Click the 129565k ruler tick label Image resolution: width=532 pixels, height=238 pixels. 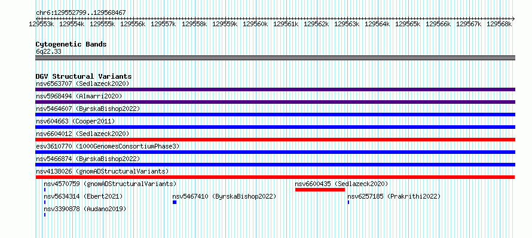click(x=408, y=24)
